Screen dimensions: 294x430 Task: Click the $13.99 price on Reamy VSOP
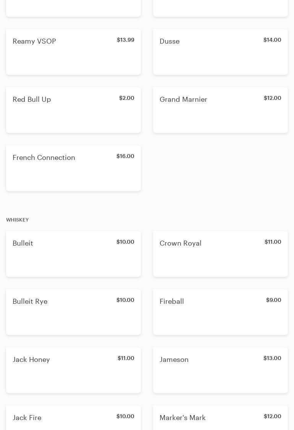pyautogui.click(x=125, y=40)
